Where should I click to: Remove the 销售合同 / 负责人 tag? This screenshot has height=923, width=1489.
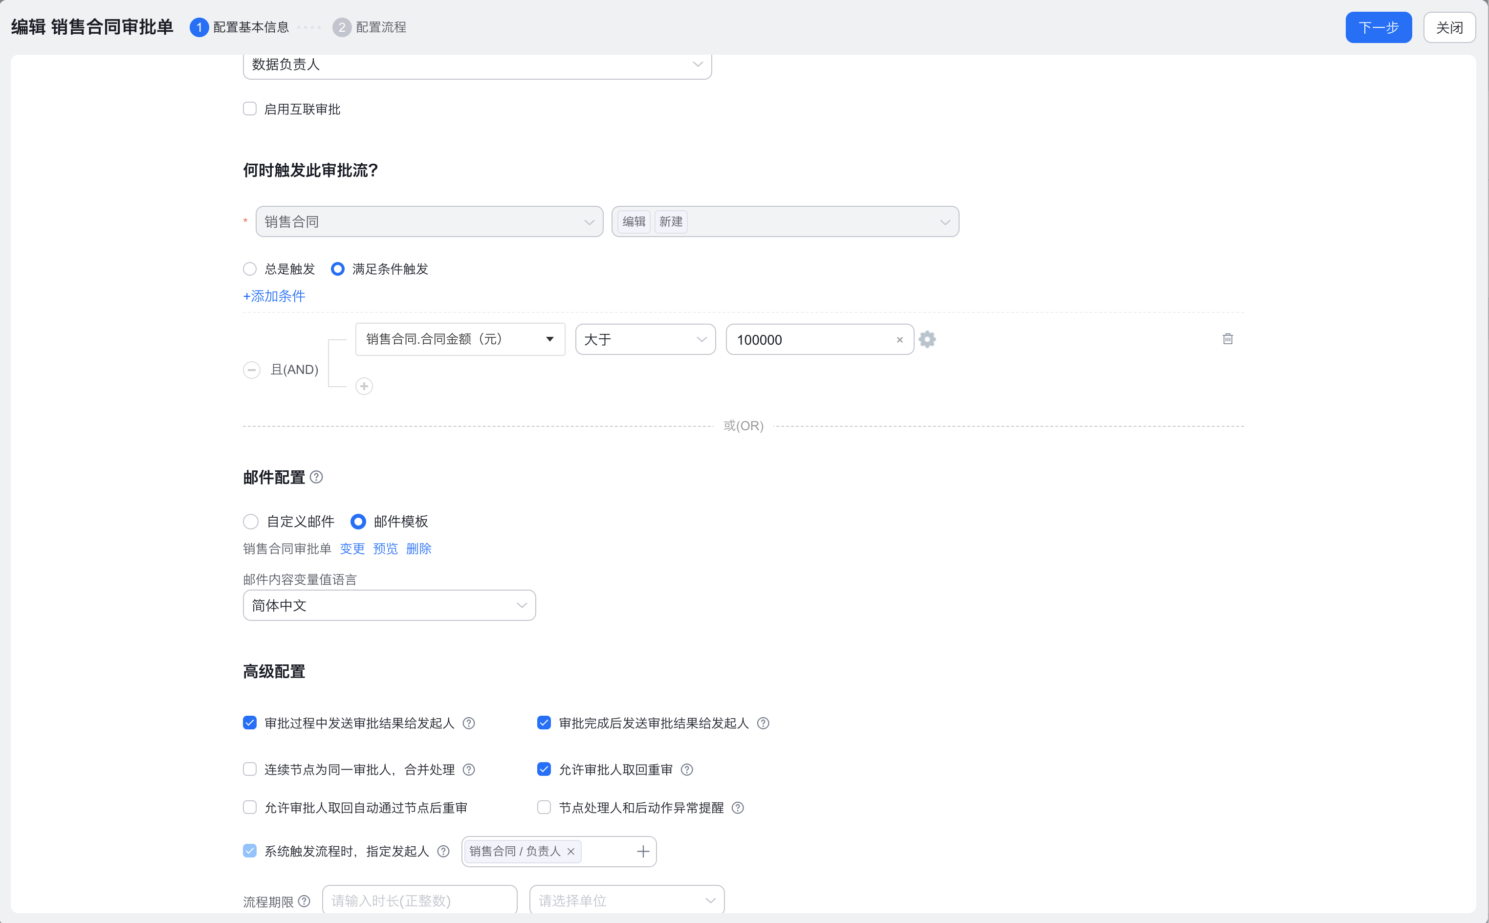[571, 852]
